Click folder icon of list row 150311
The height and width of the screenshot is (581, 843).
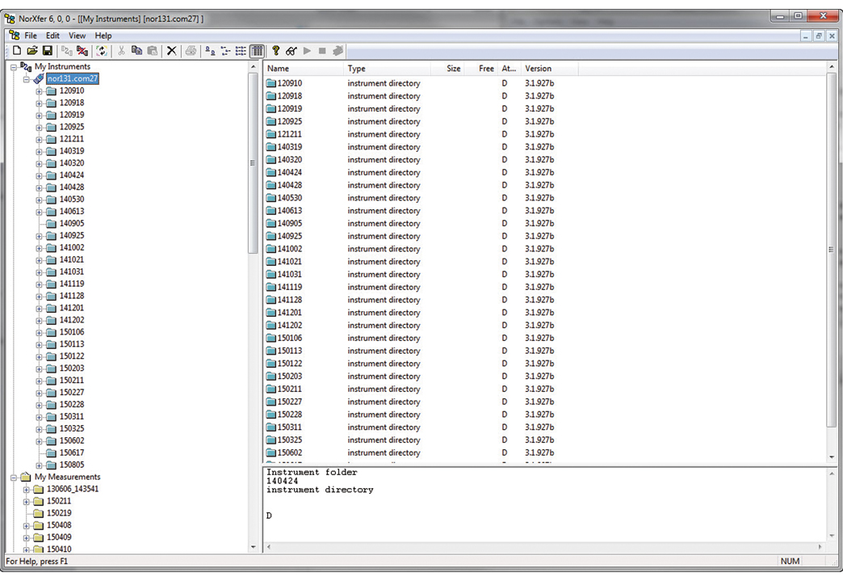(271, 427)
